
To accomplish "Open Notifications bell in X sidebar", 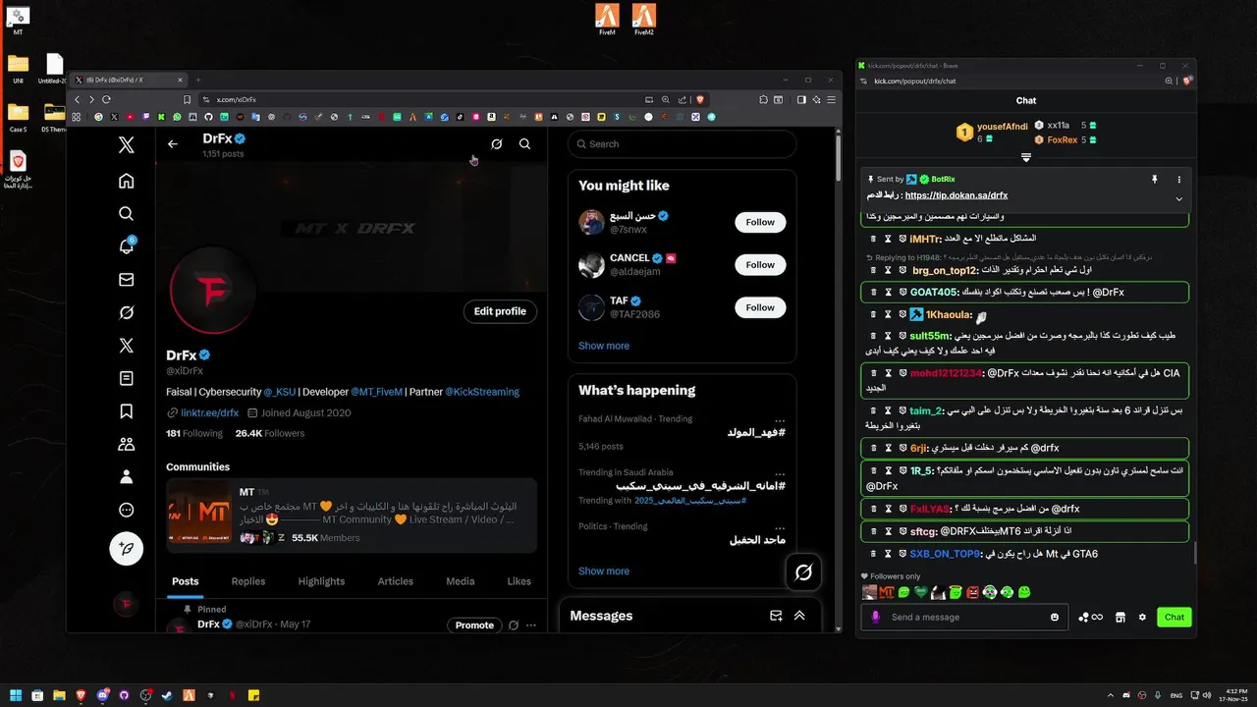I will (126, 246).
